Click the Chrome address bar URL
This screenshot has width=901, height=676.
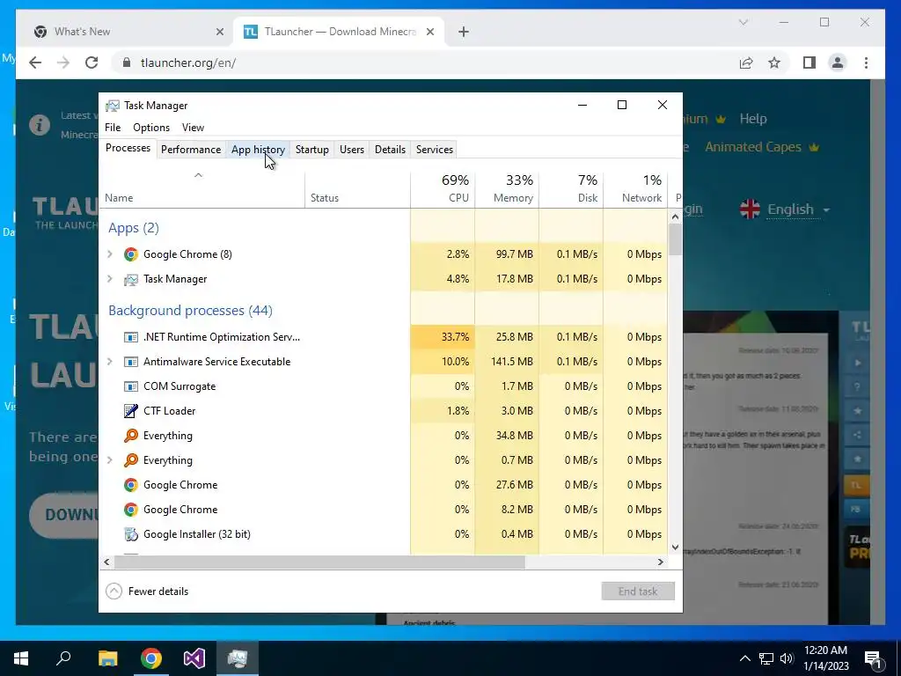click(x=188, y=62)
